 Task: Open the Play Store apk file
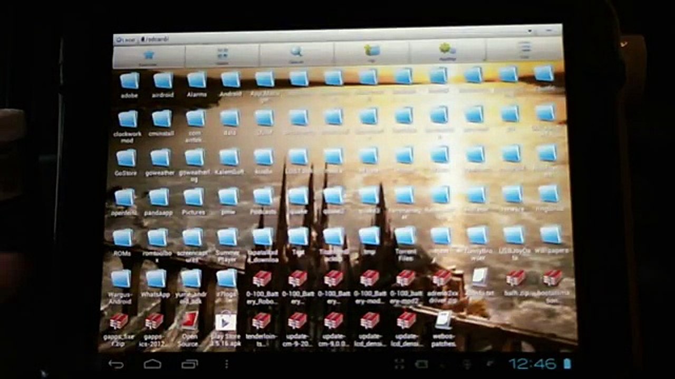pos(226,330)
